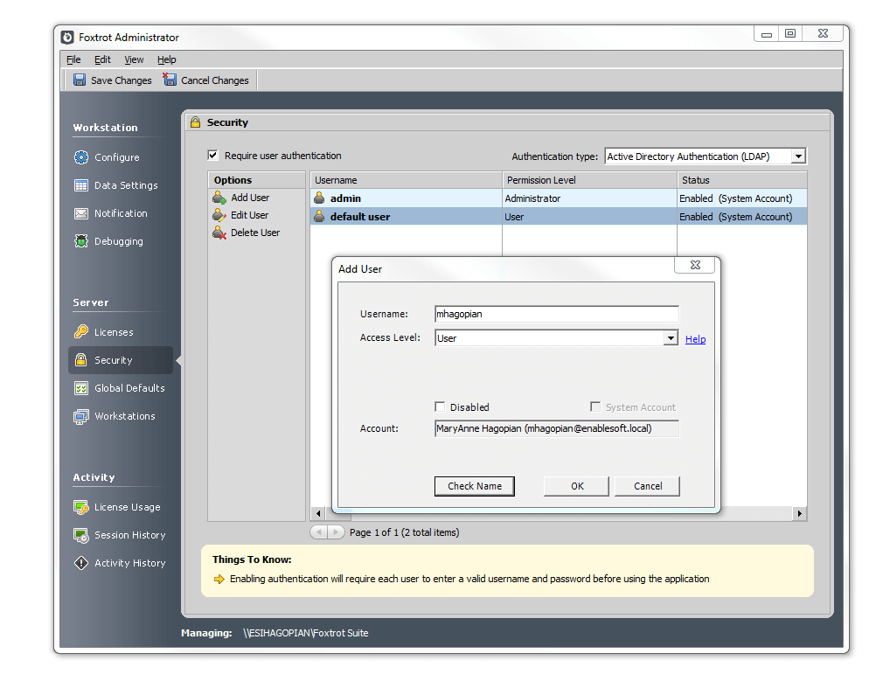Click the Save Changes floppy disk icon

pos(80,80)
